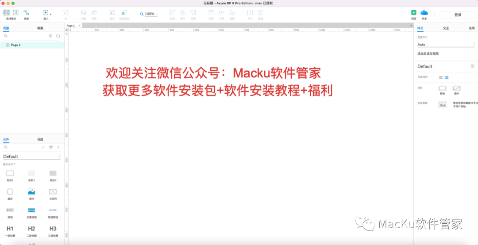
Task: Set page alignment to left
Action: click(441, 77)
